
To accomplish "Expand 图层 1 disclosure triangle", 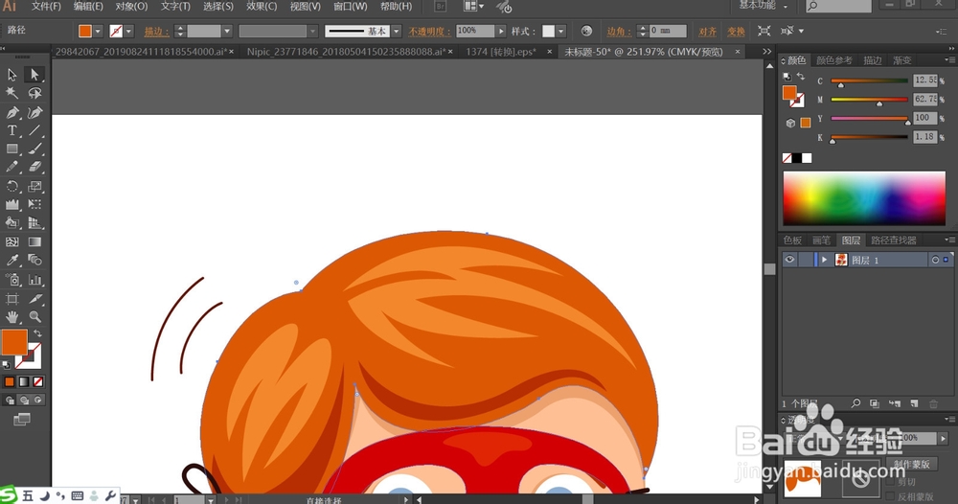I will (824, 260).
